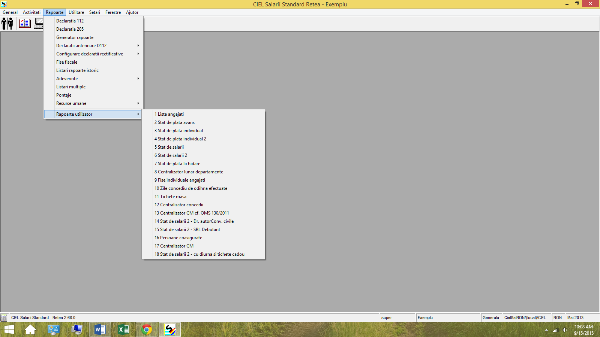The image size is (600, 337).
Task: Click the RON currency status entry
Action: (558, 318)
